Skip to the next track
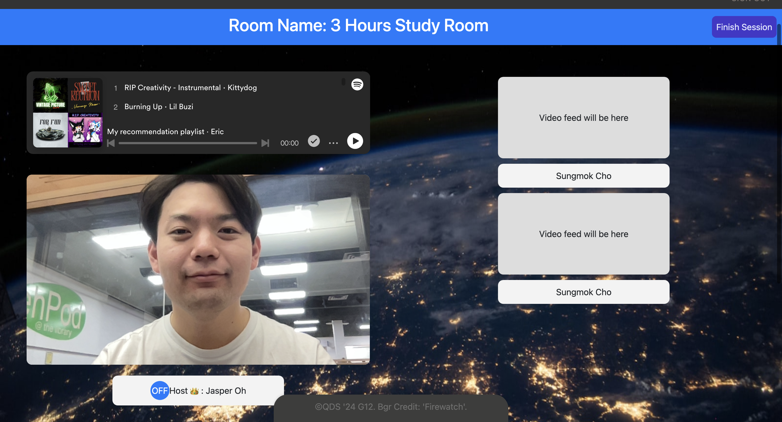782x422 pixels. point(265,143)
